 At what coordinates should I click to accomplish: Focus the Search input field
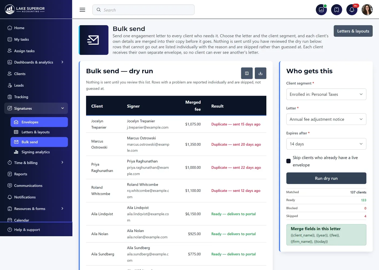pos(143,10)
